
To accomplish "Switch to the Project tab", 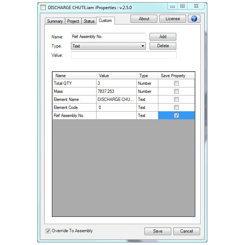I will pyautogui.click(x=73, y=21).
